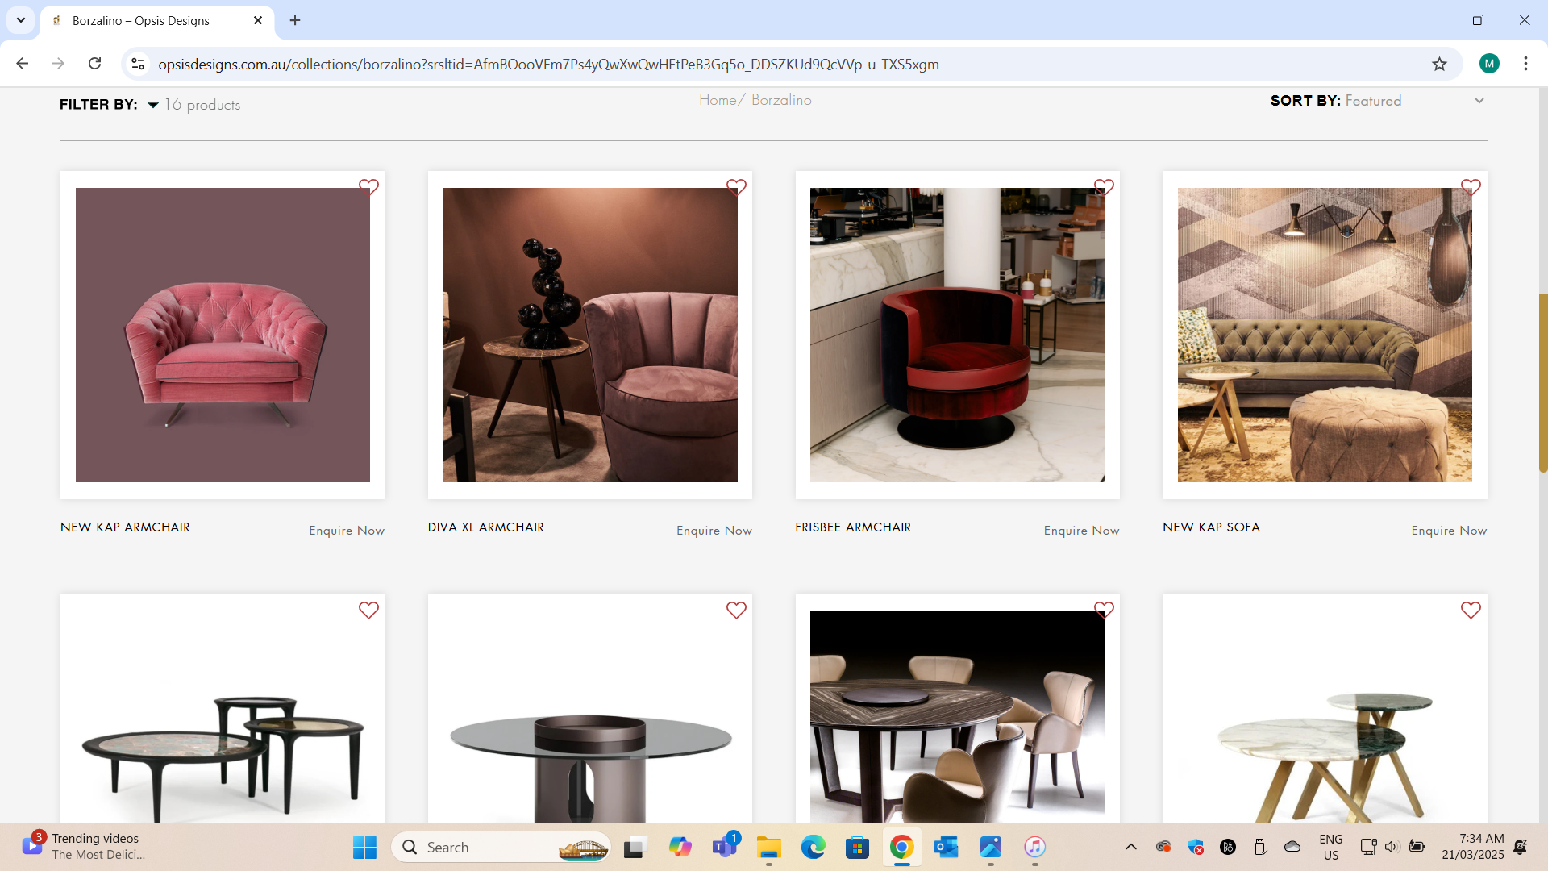
Task: Open the music app taskbar icon
Action: [x=1034, y=847]
